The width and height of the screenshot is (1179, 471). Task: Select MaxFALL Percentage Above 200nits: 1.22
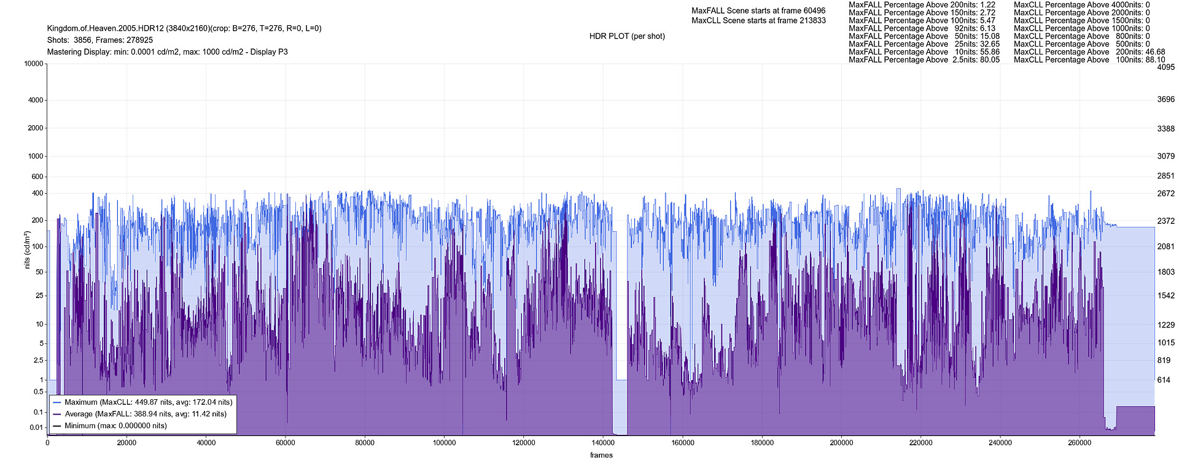pos(922,4)
